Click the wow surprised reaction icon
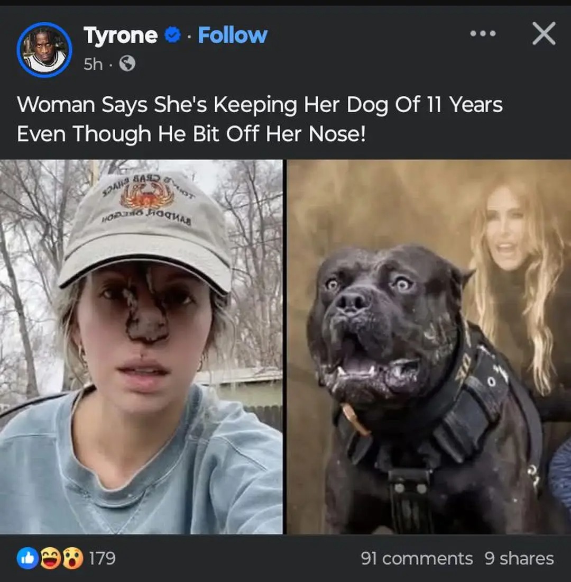The width and height of the screenshot is (571, 582). click(x=73, y=558)
